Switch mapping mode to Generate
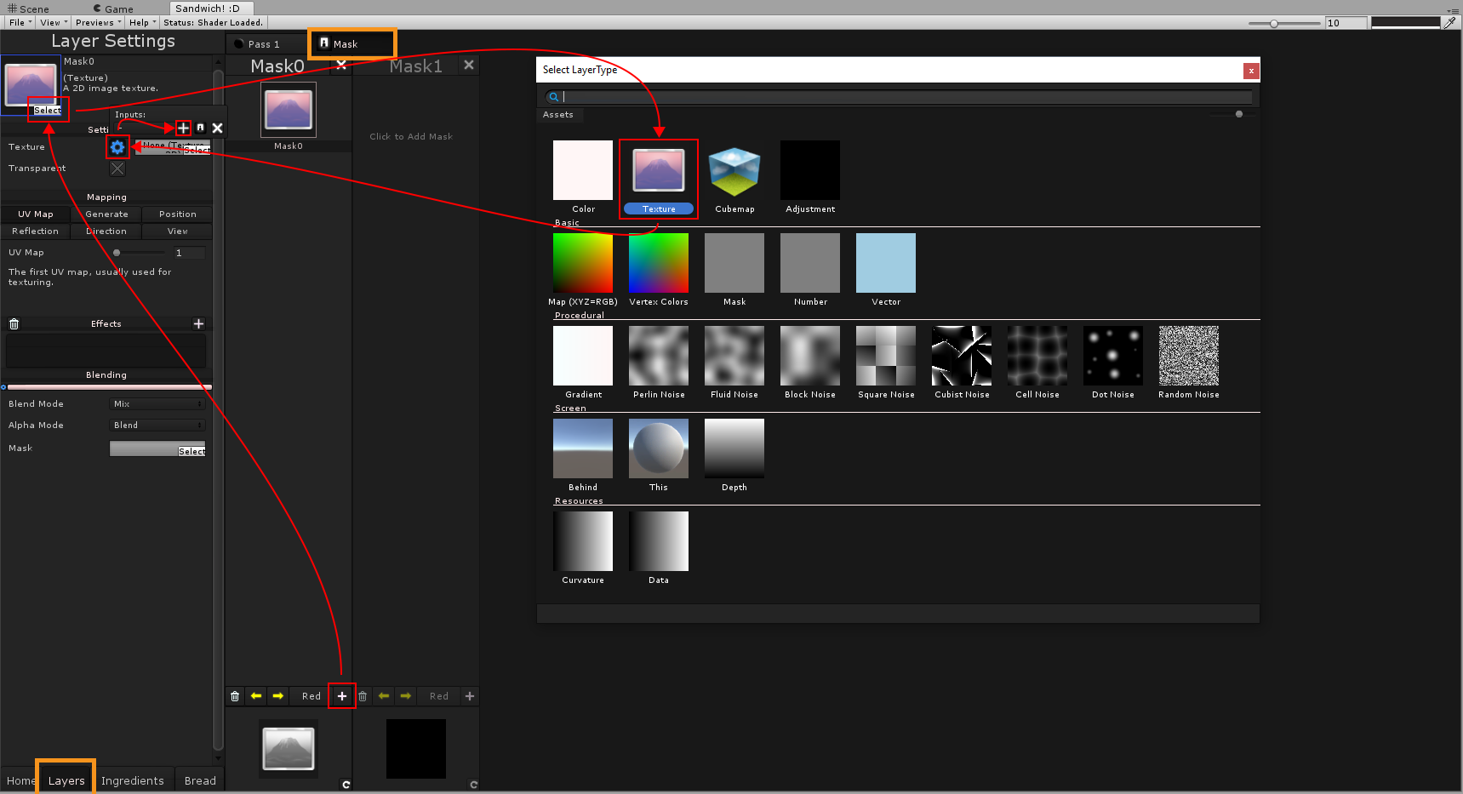The width and height of the screenshot is (1463, 794). (x=106, y=214)
